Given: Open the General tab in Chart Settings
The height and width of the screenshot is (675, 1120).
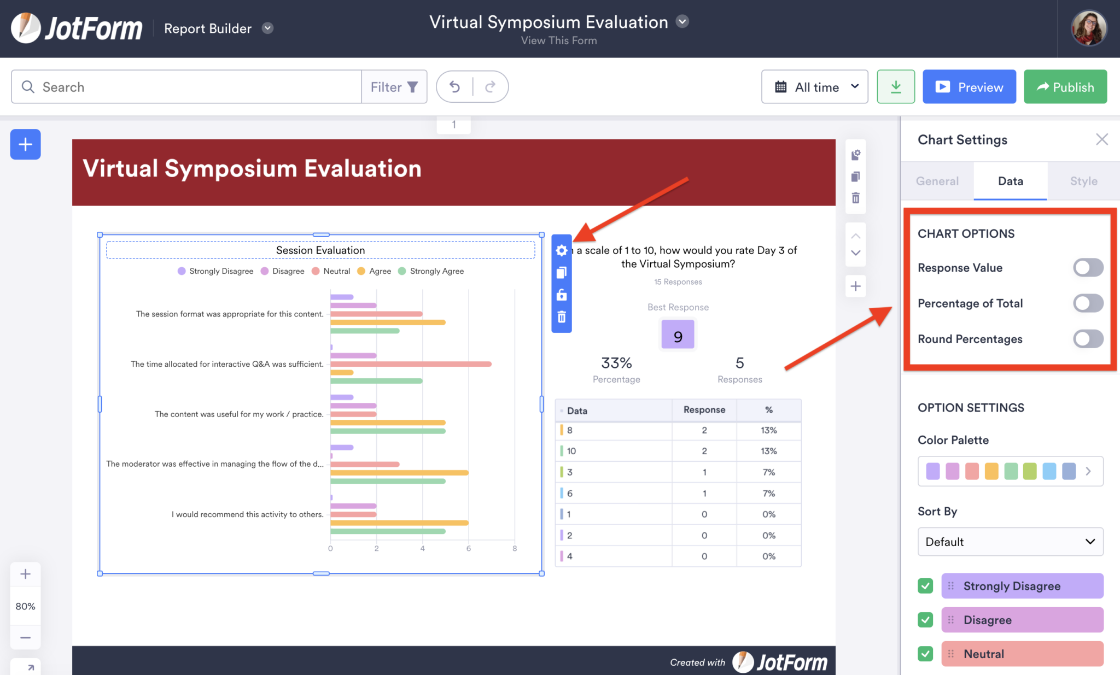Looking at the screenshot, I should [x=937, y=181].
